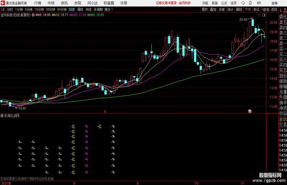Toggle the right info panel icon

point(264,15)
